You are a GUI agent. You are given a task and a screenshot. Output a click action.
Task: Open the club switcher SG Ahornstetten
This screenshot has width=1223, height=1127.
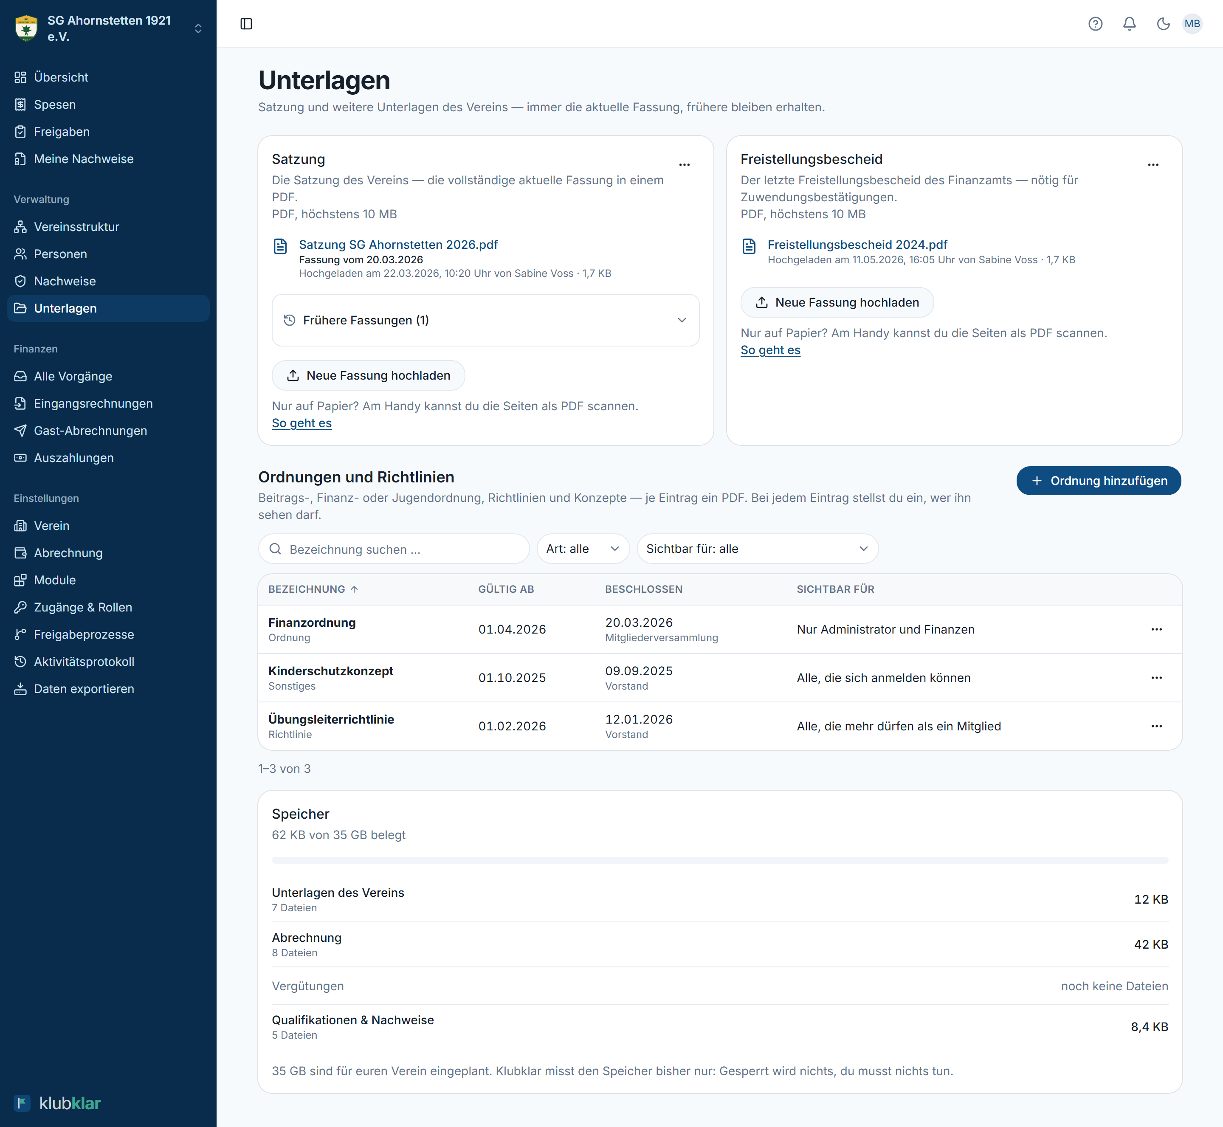(109, 28)
